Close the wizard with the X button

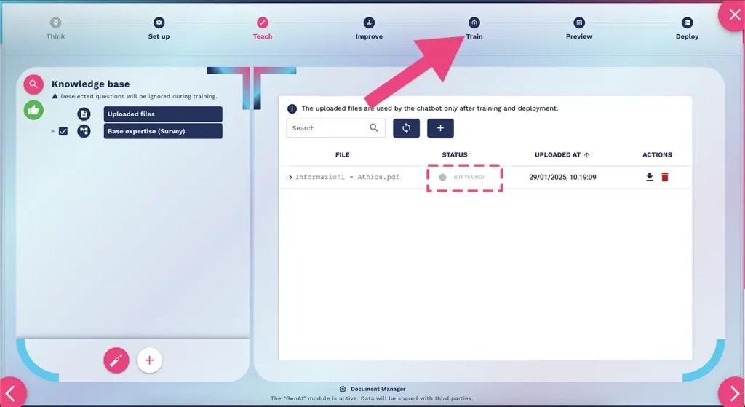[733, 15]
